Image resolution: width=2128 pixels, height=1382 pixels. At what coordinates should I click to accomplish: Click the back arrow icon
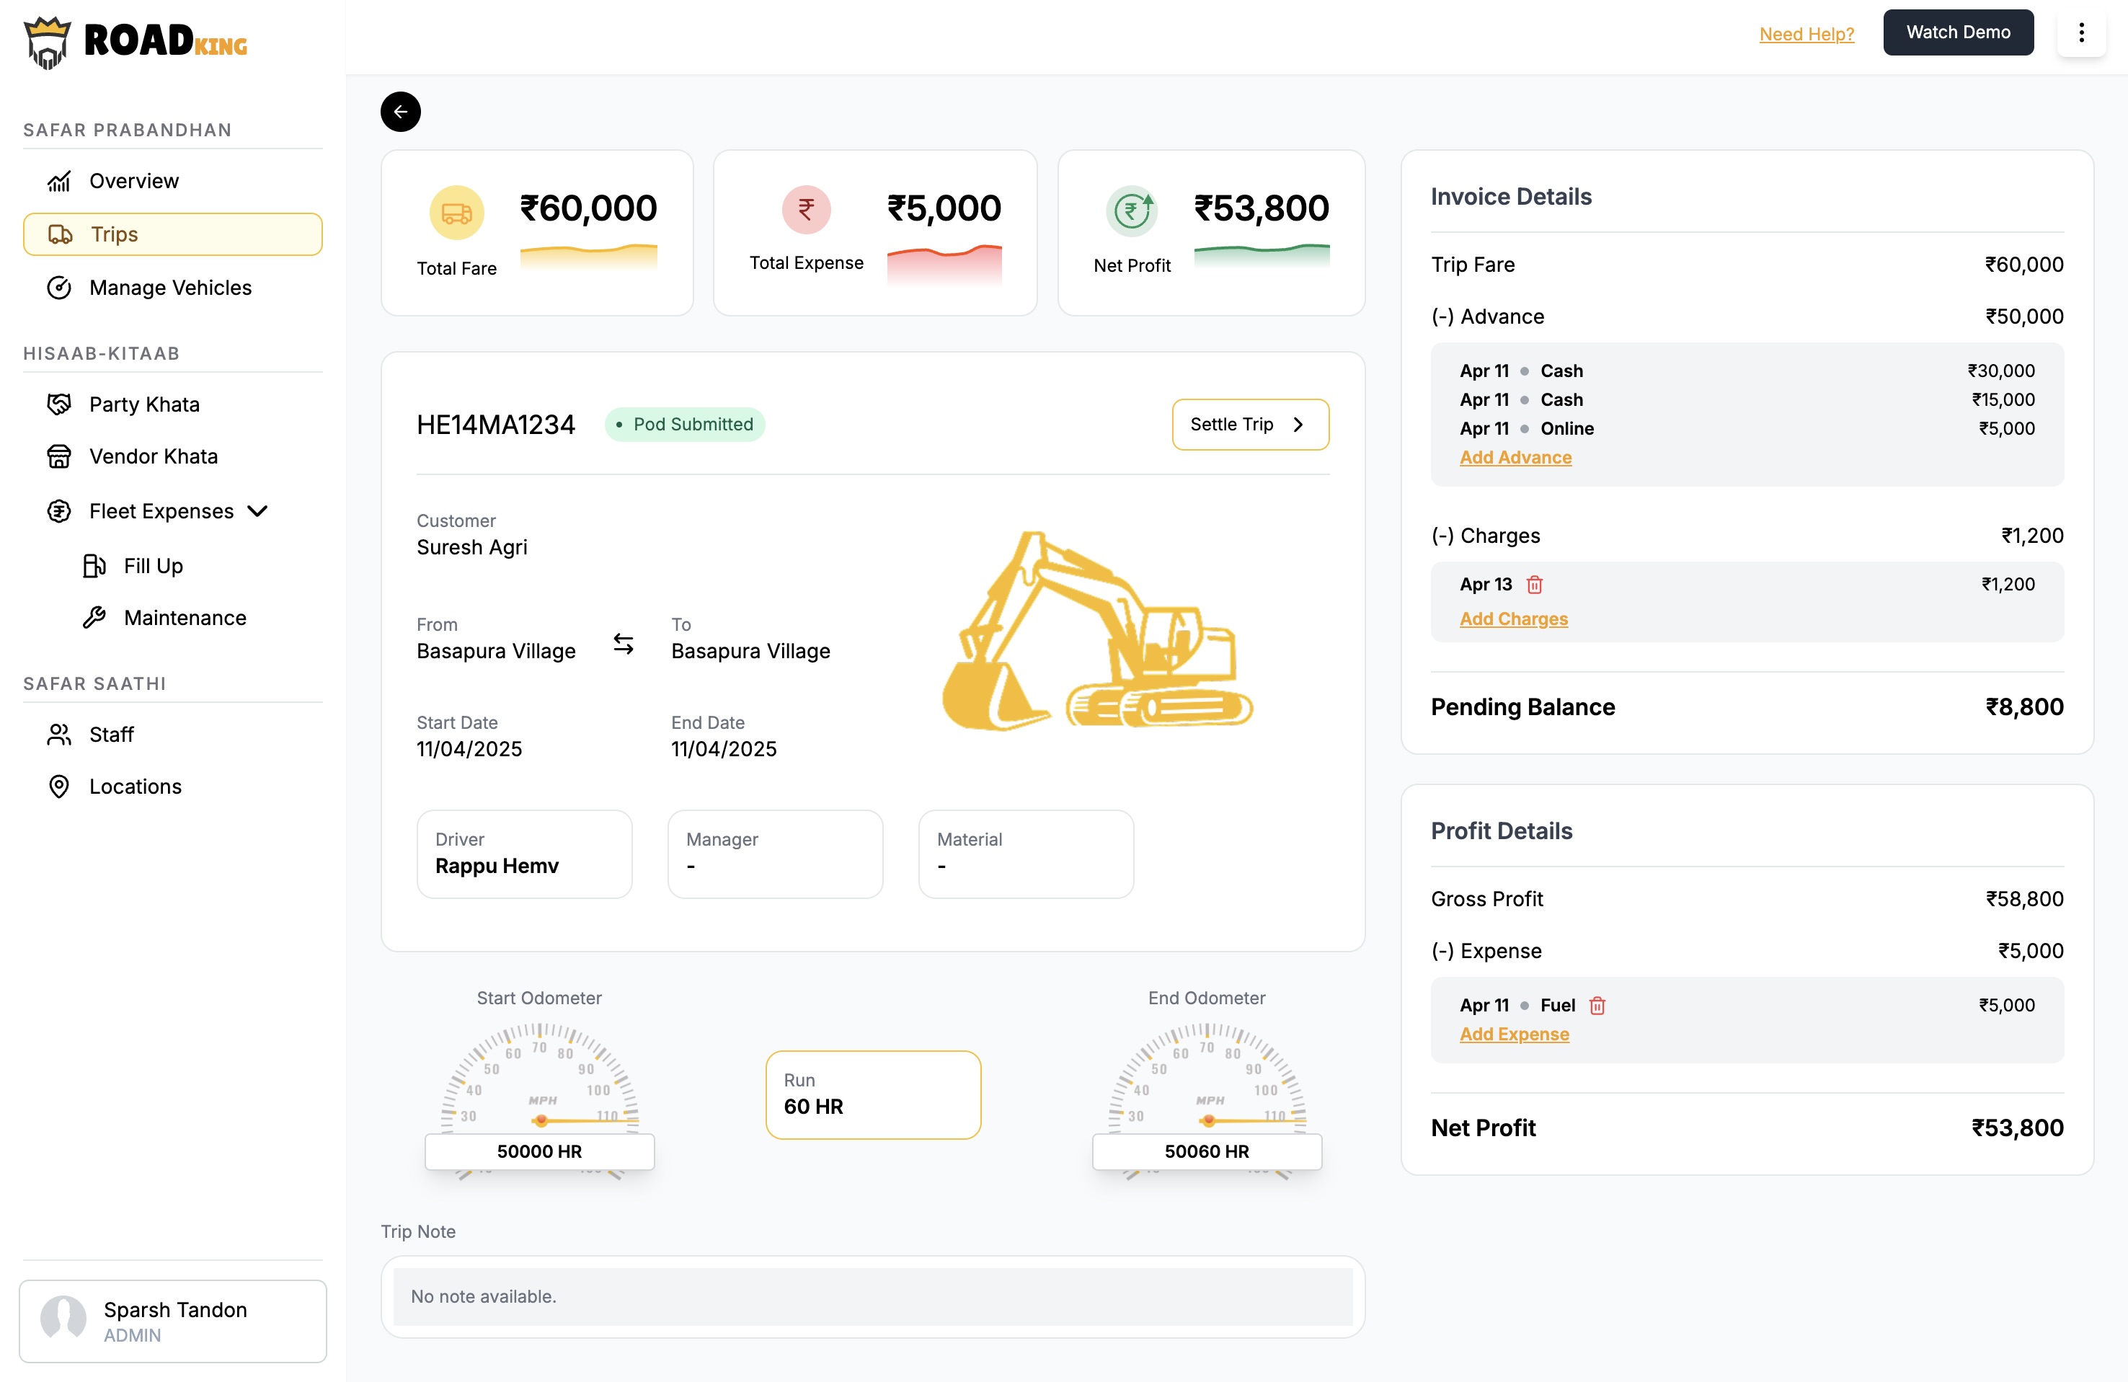pos(401,111)
